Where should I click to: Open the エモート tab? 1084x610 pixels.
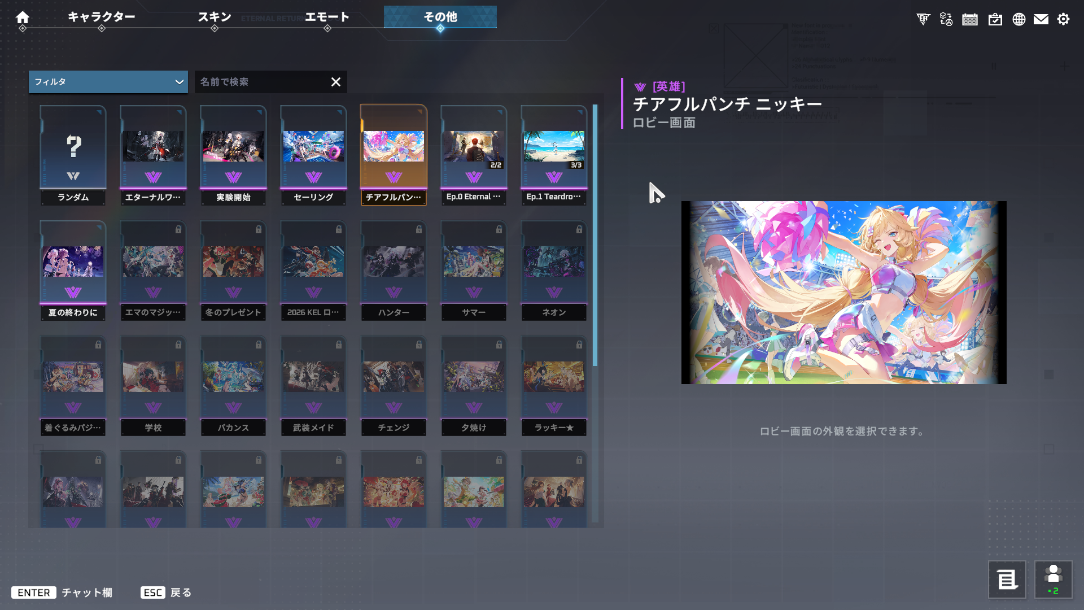pyautogui.click(x=327, y=17)
